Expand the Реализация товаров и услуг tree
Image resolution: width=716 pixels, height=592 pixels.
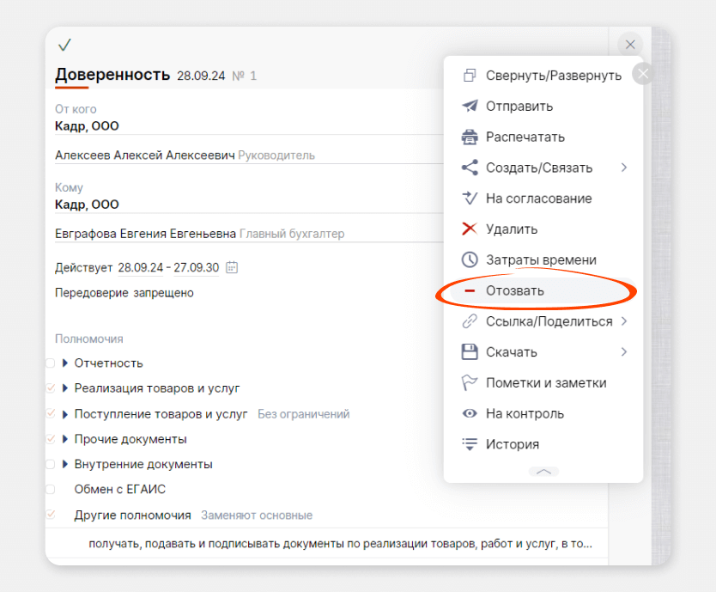65,388
